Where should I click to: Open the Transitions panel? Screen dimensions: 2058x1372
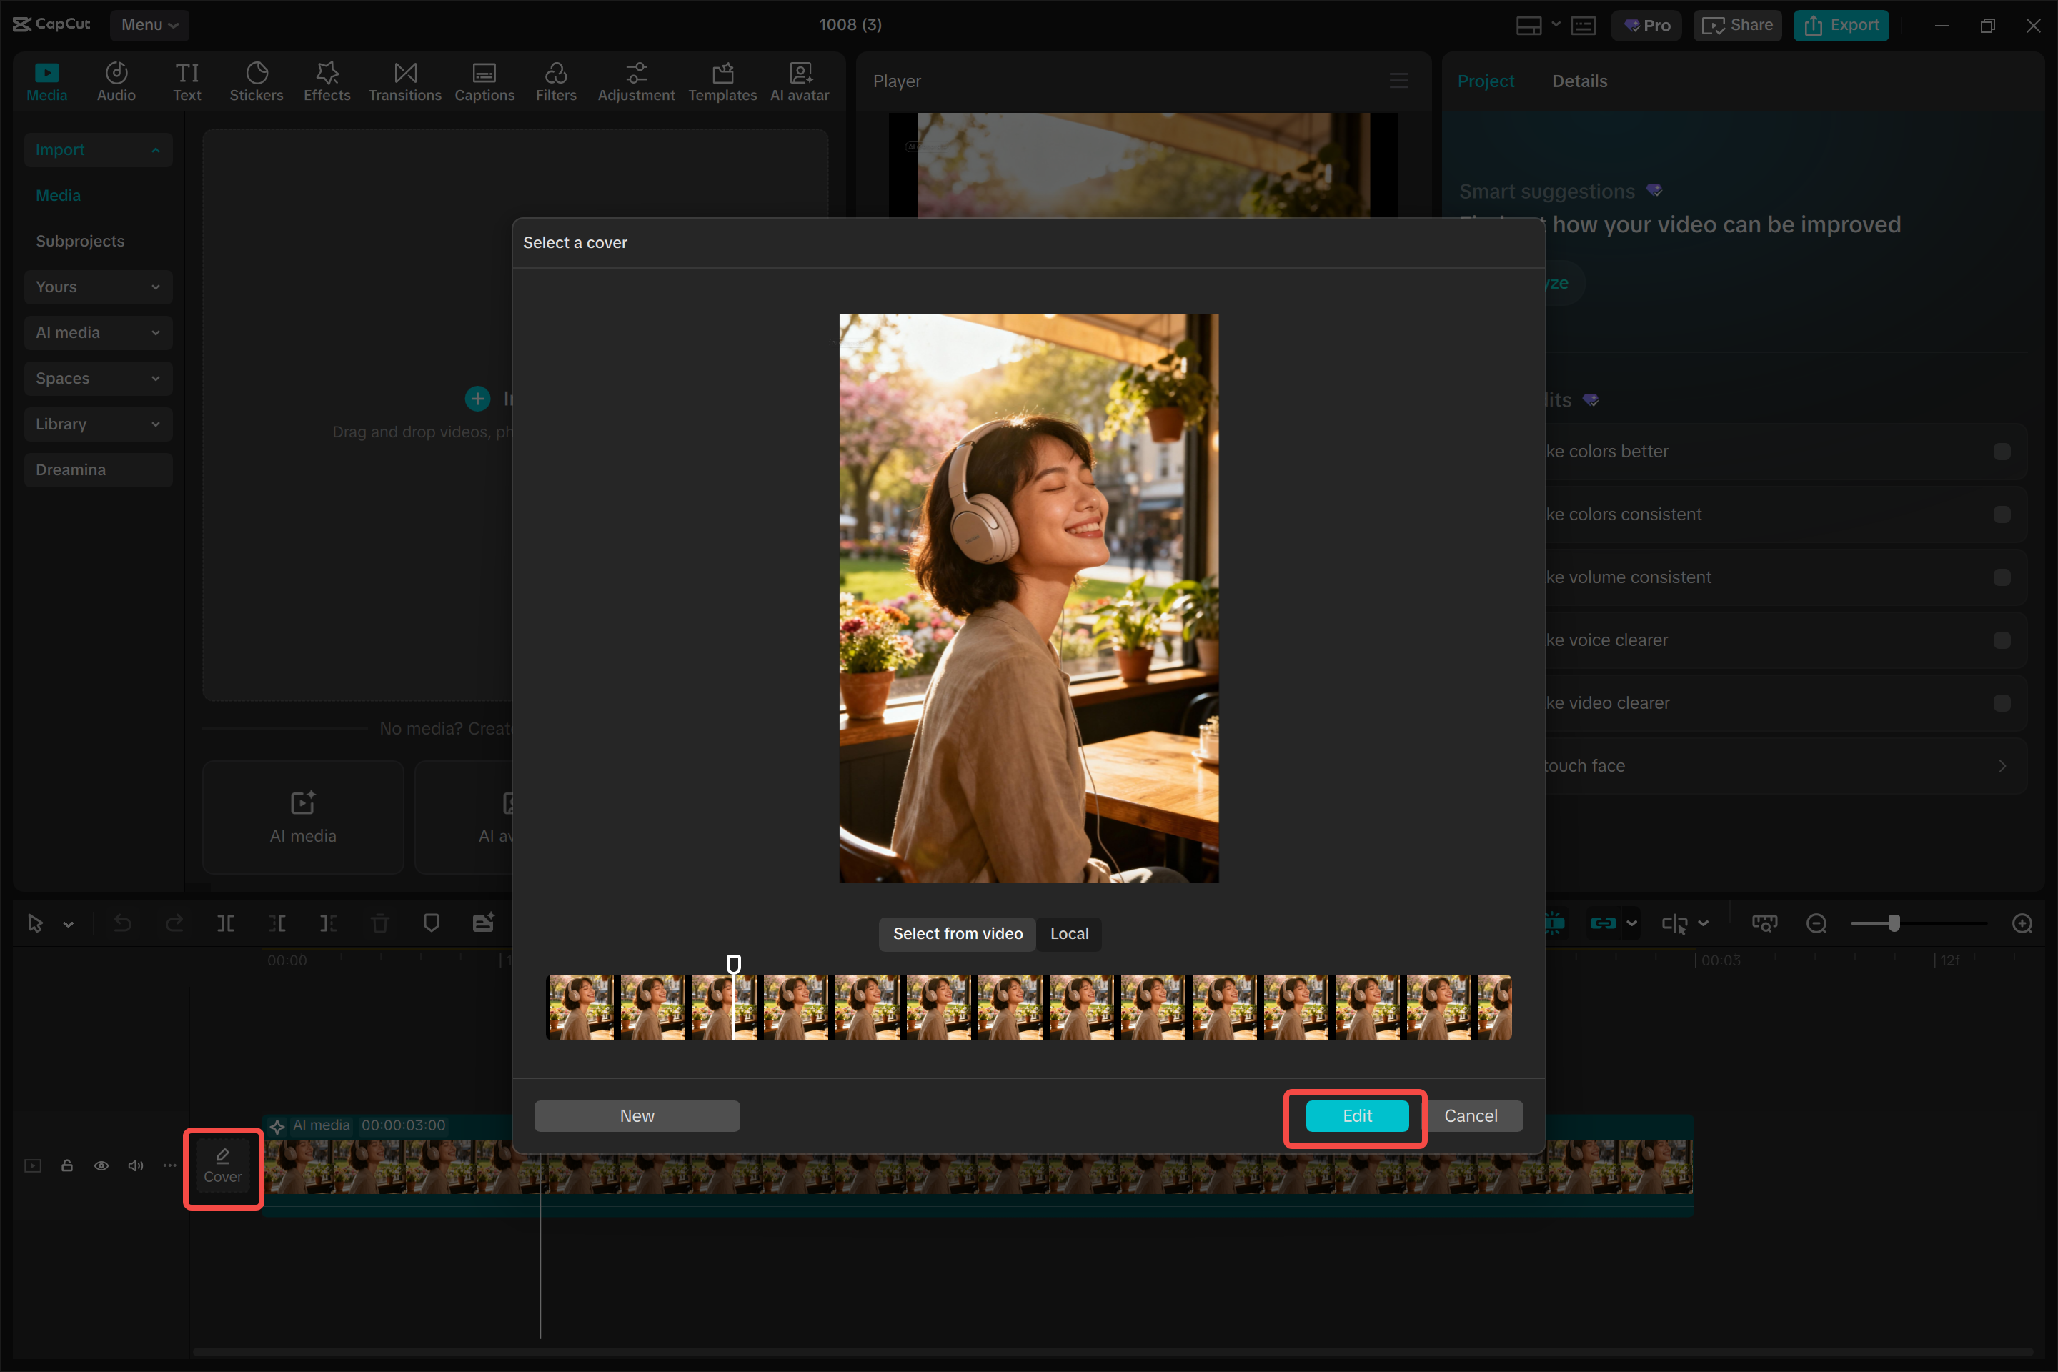[405, 81]
